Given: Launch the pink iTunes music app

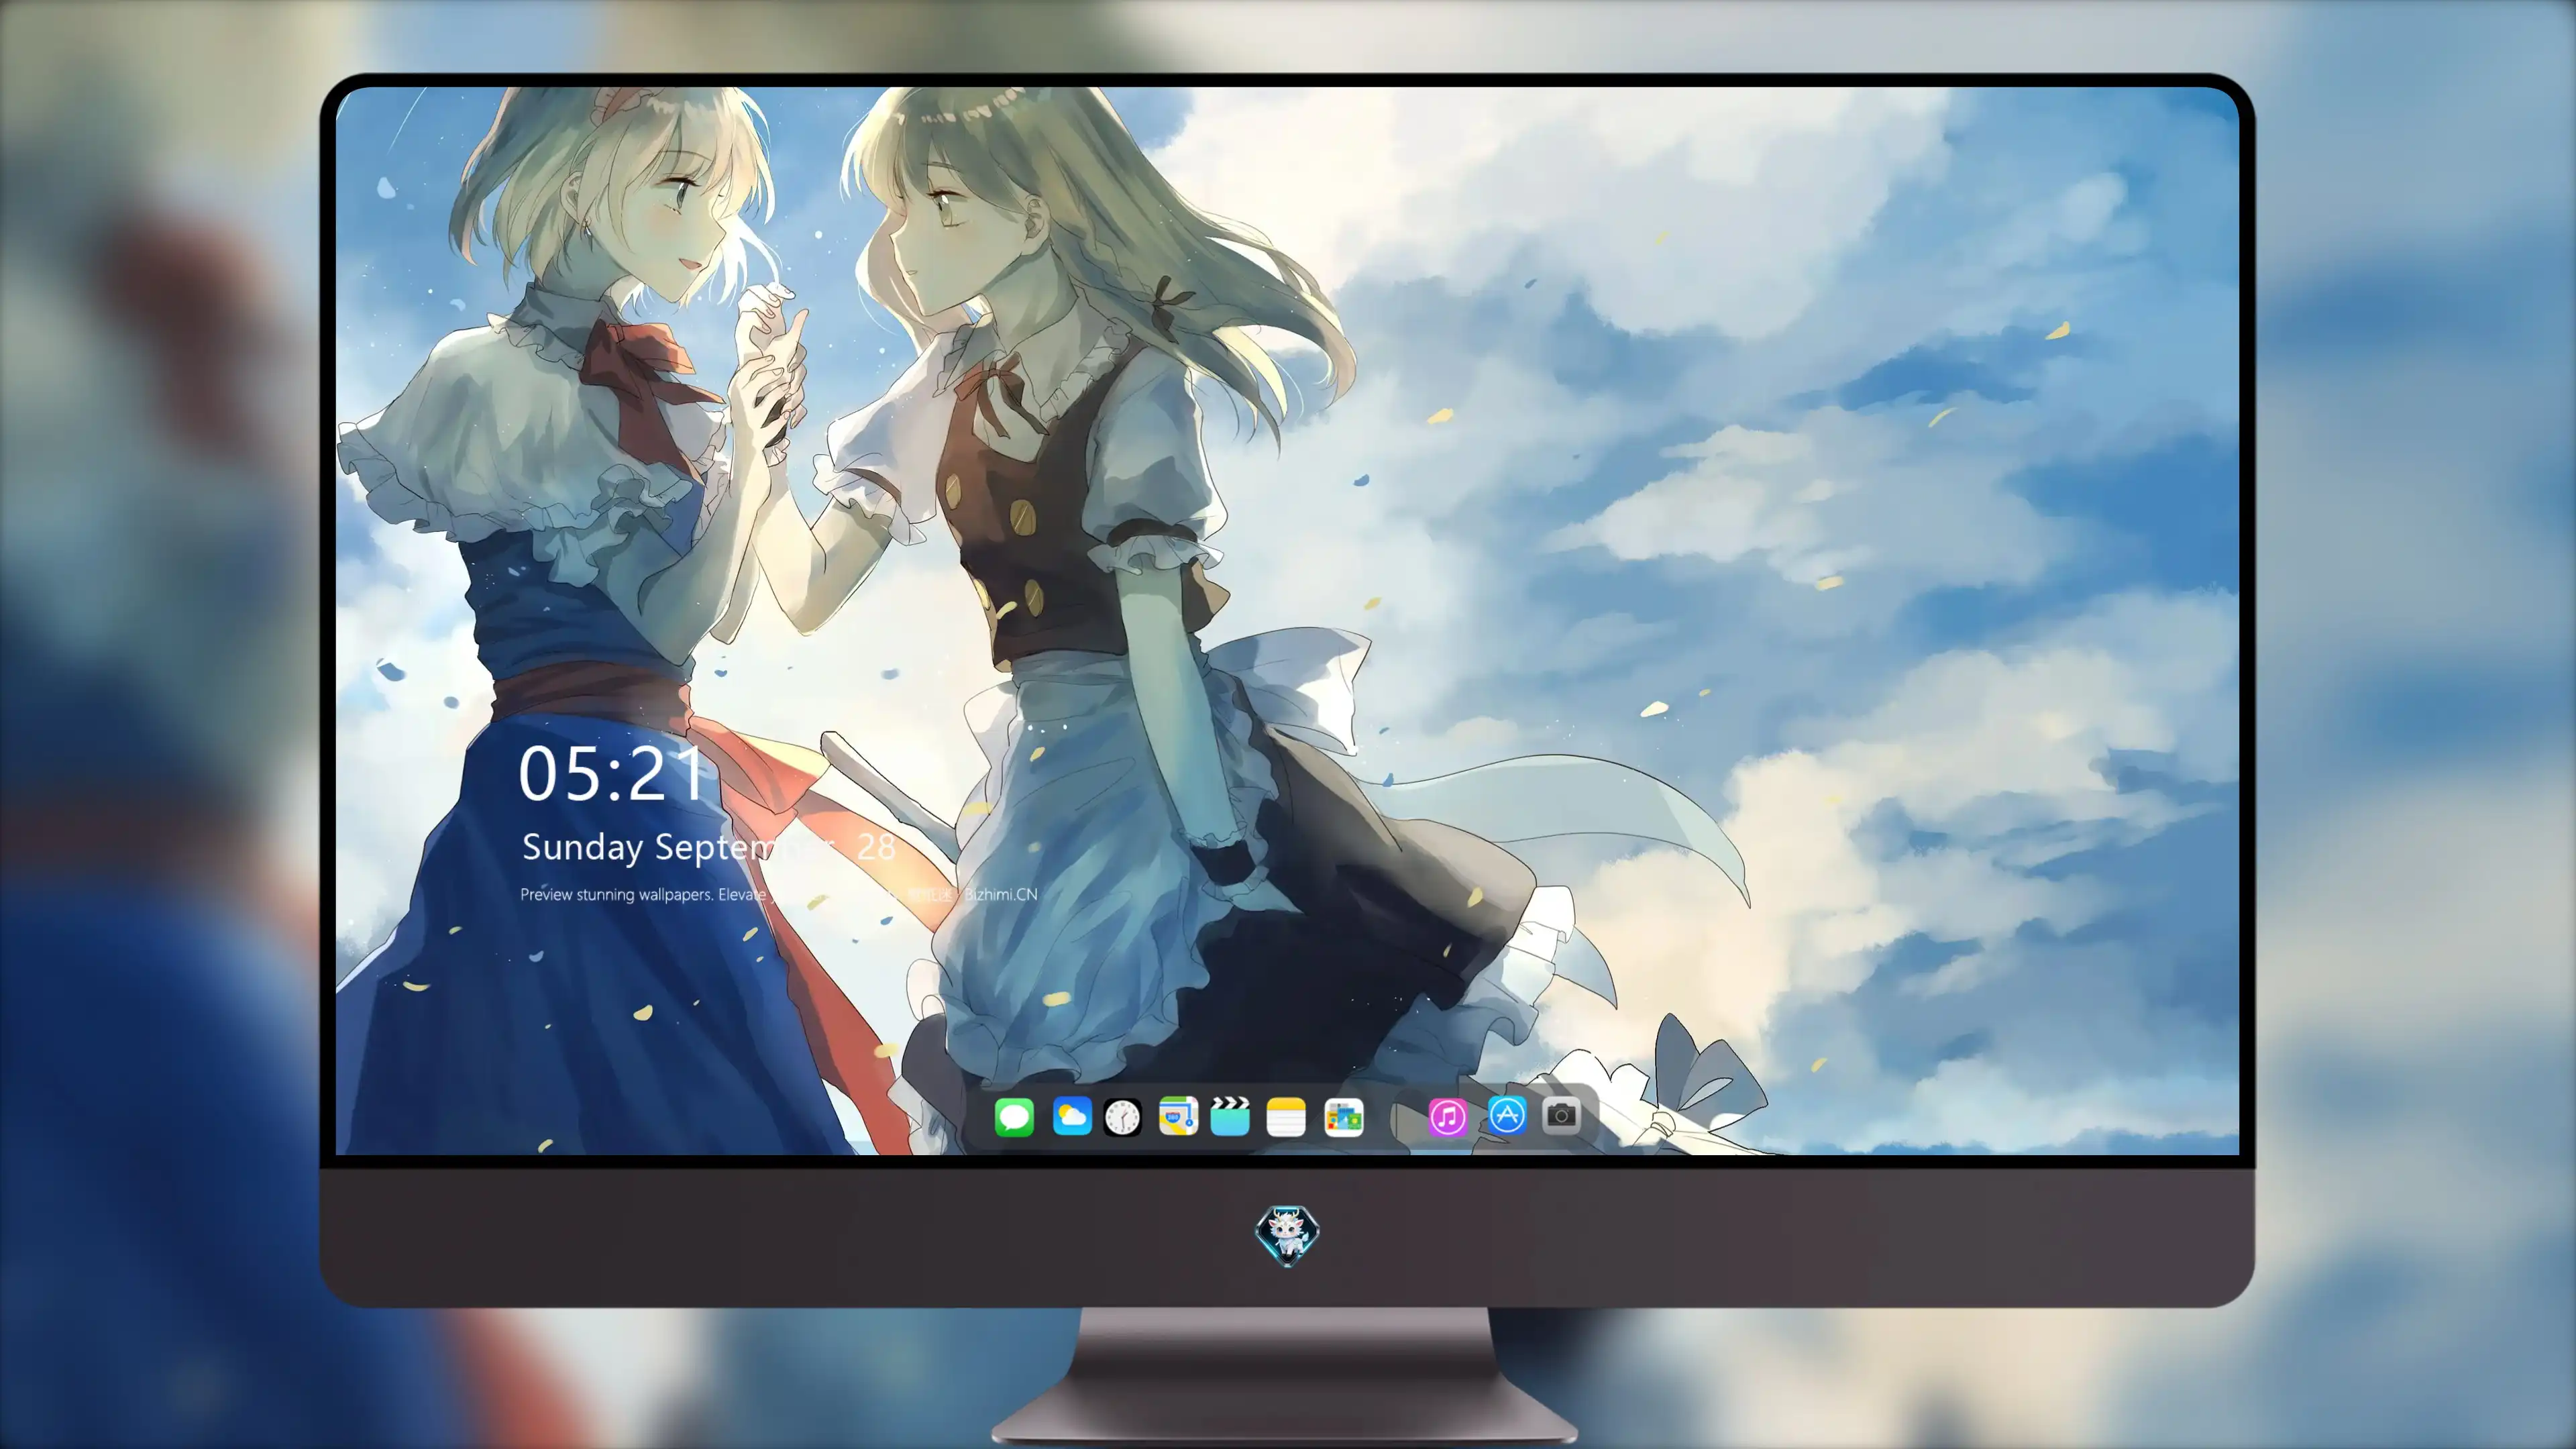Looking at the screenshot, I should pyautogui.click(x=1448, y=1116).
